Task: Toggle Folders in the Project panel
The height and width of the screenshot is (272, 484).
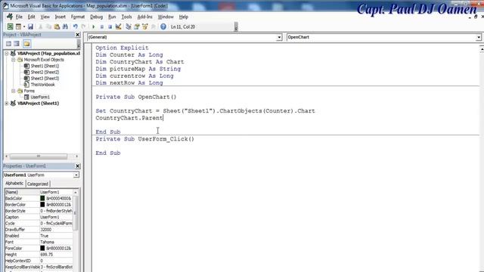Action: click(26, 44)
